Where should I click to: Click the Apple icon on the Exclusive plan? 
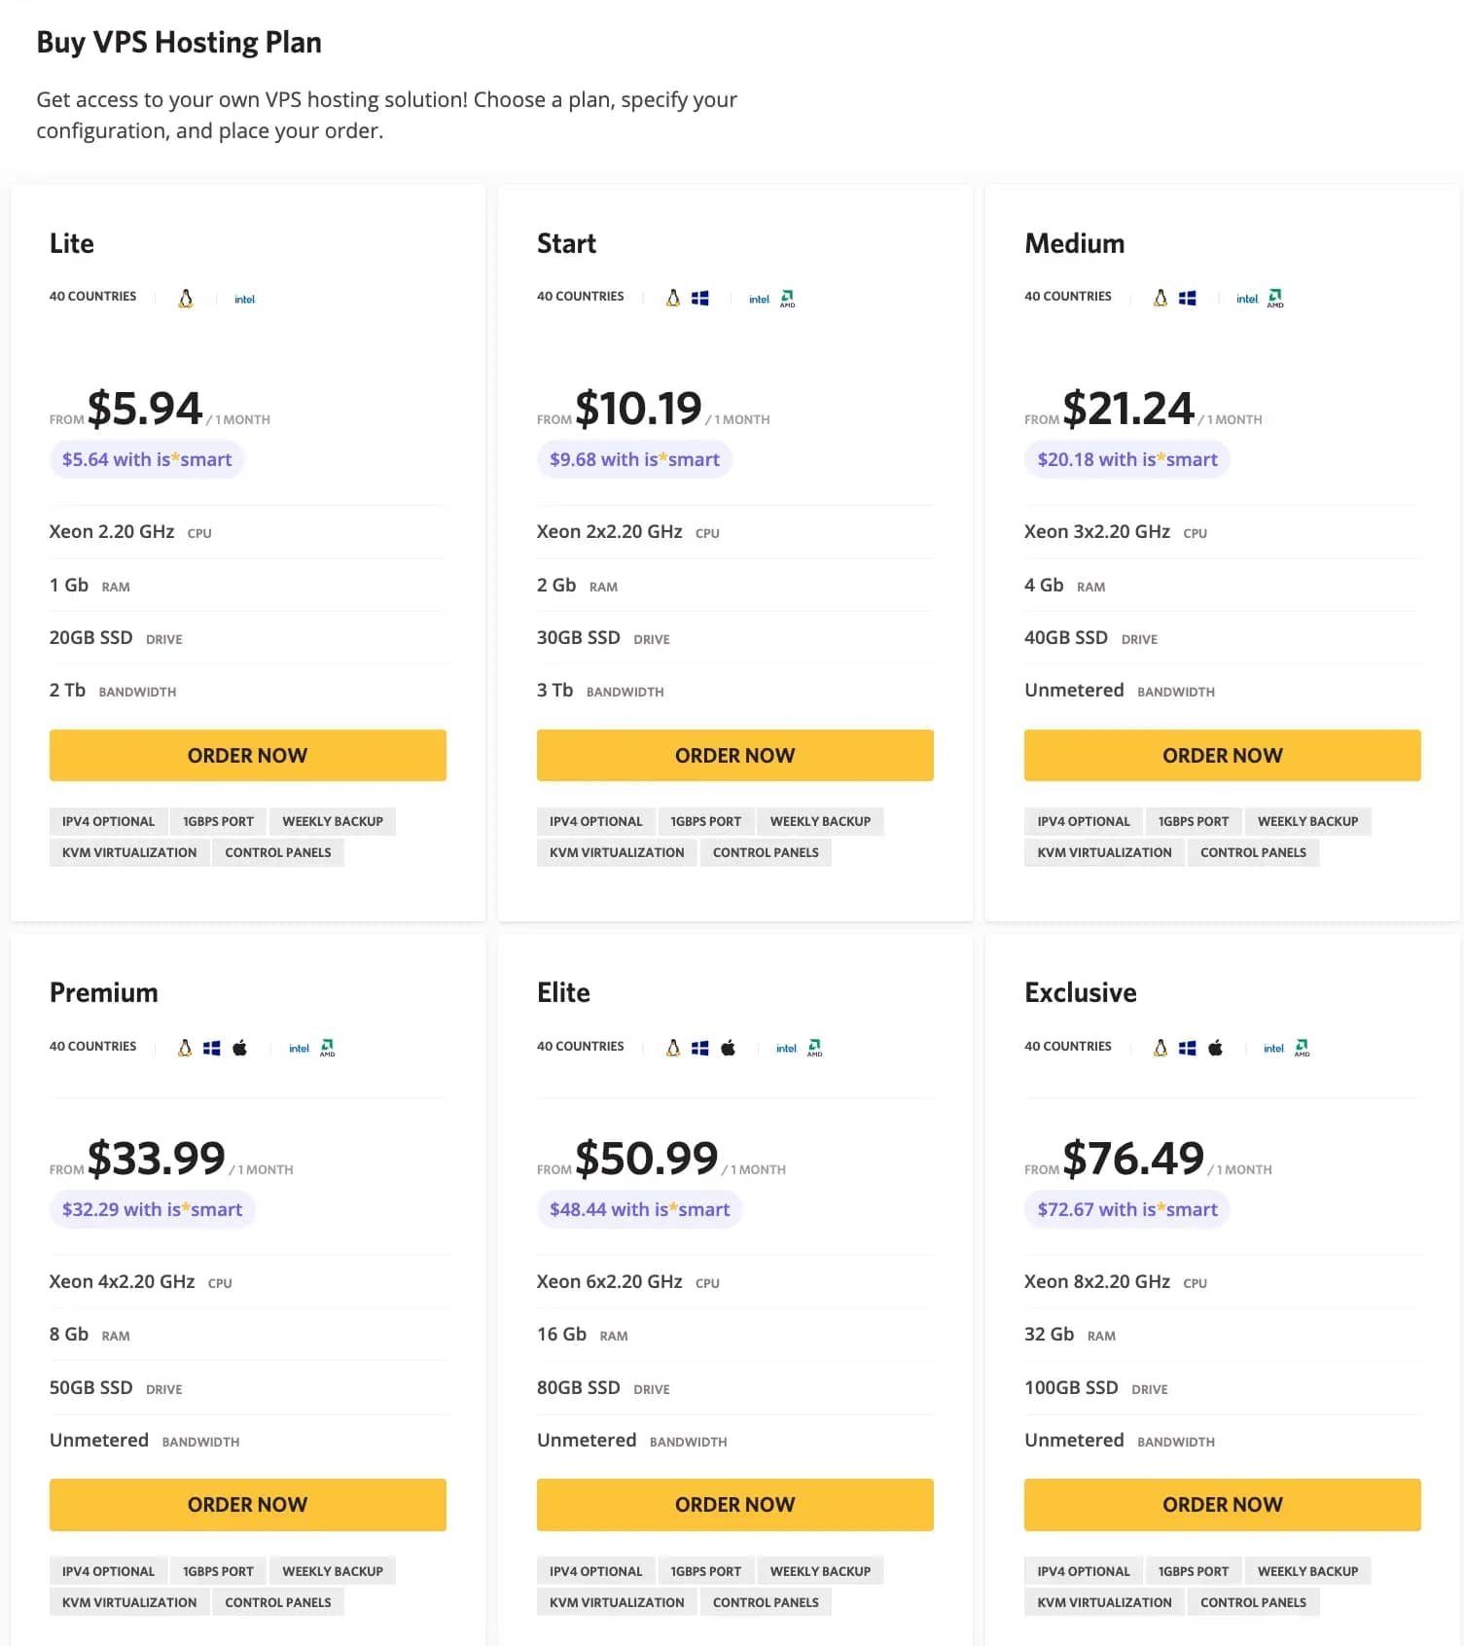tap(1215, 1048)
